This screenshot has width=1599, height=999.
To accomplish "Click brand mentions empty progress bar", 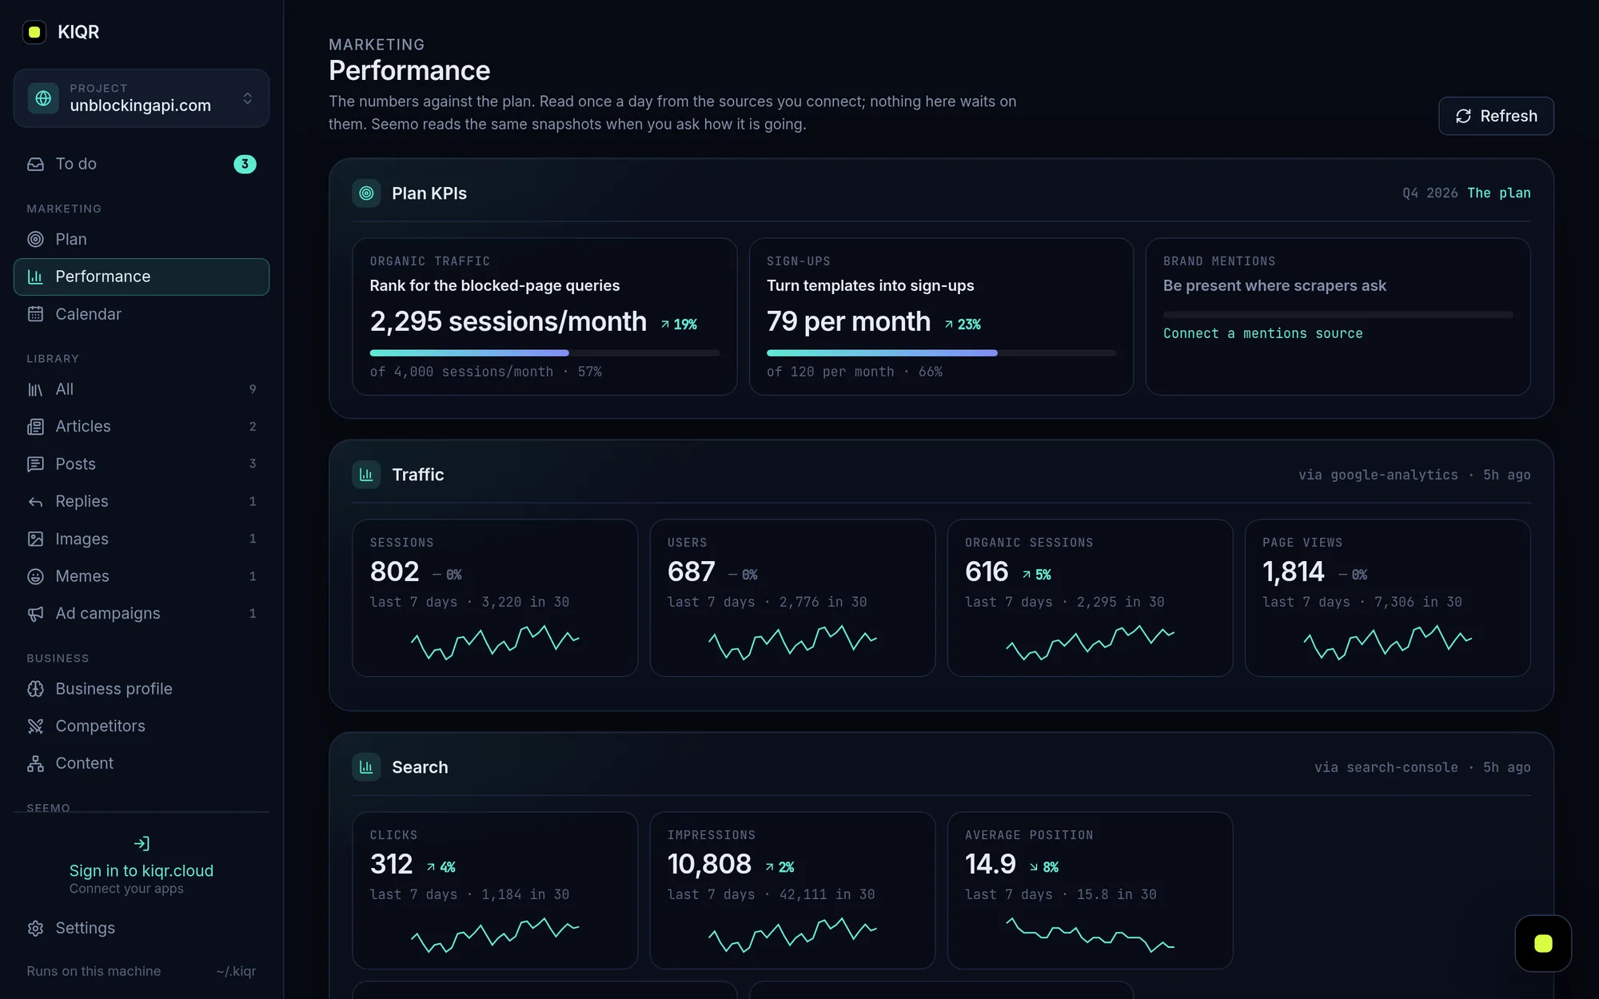I will (x=1338, y=315).
